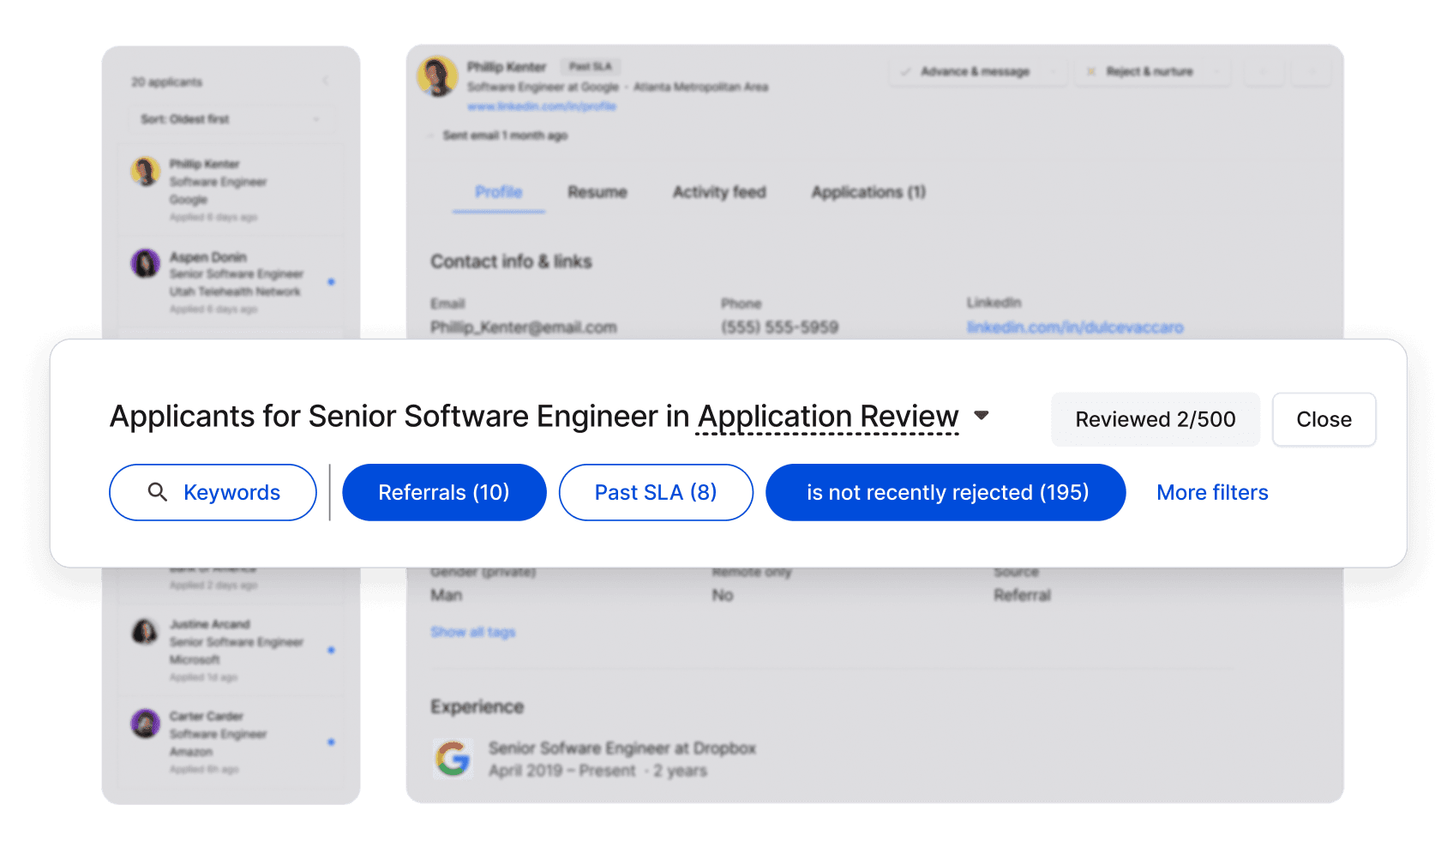Switch to the Resume tab

(597, 192)
